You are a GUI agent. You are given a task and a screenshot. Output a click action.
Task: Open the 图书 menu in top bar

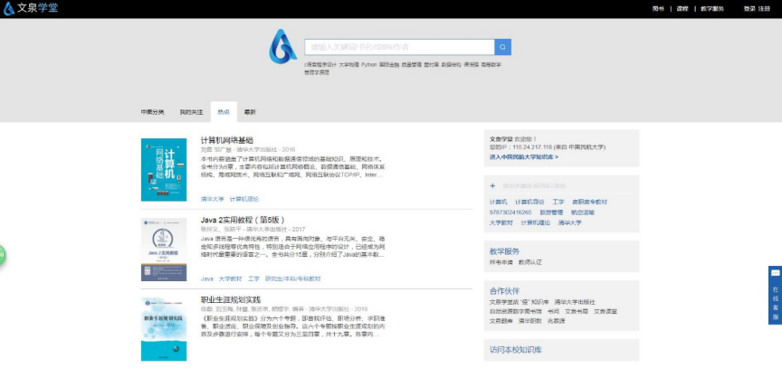658,8
